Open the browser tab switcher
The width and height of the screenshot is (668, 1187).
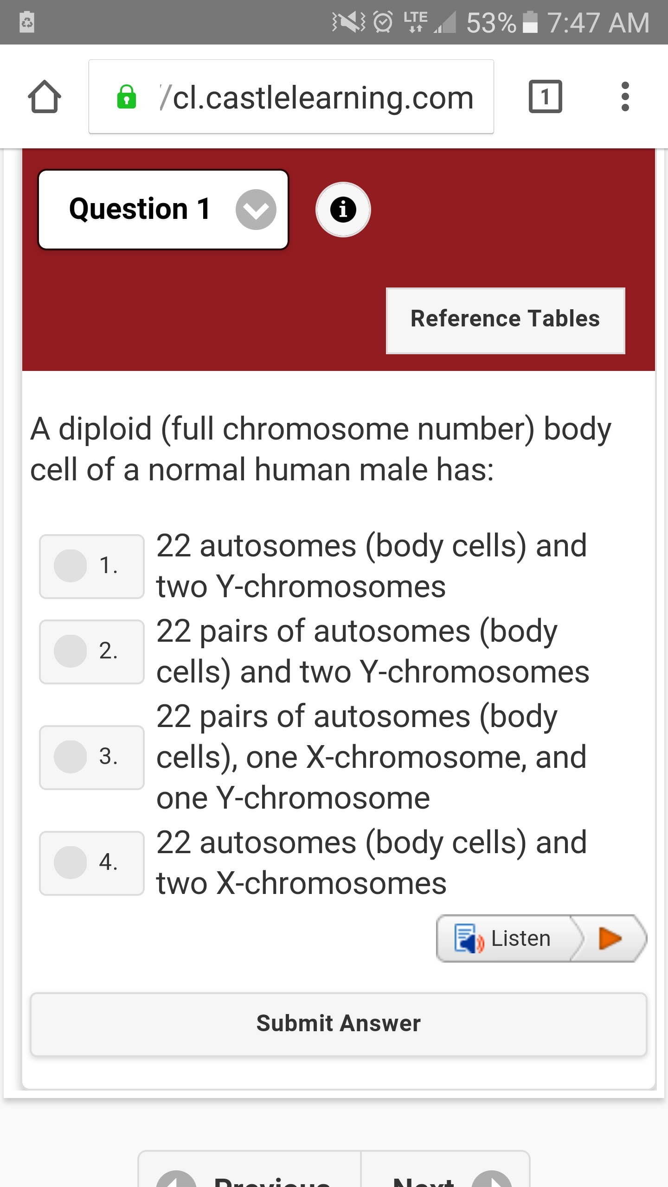point(545,96)
